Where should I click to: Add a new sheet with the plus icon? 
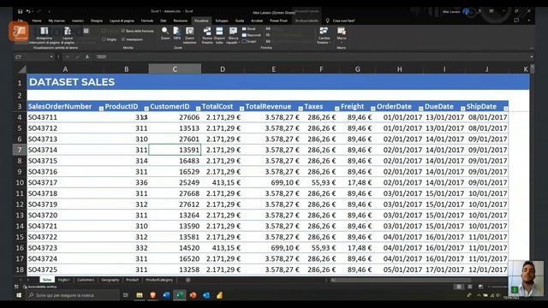(188, 280)
